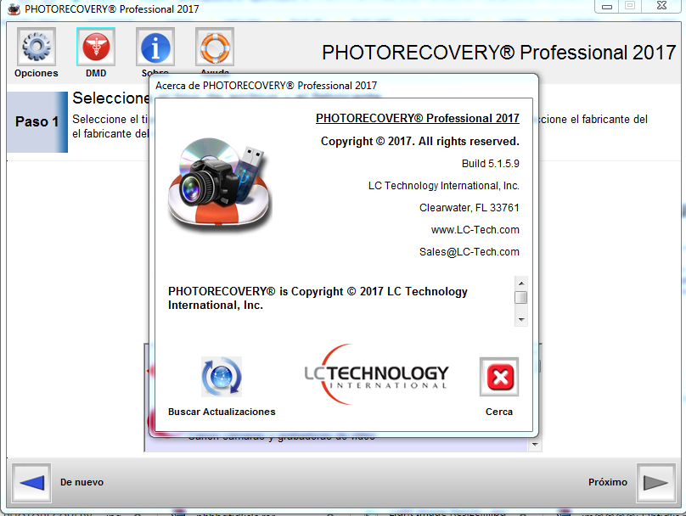686x516 pixels.
Task: Click the PHOTORECOVERY is Copyright license paragraph
Action: pyautogui.click(x=318, y=298)
